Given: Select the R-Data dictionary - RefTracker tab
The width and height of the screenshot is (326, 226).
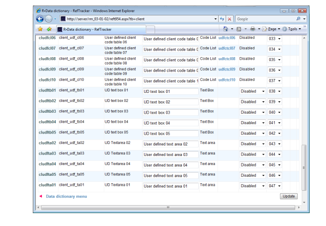Looking at the screenshot, I should [101, 29].
